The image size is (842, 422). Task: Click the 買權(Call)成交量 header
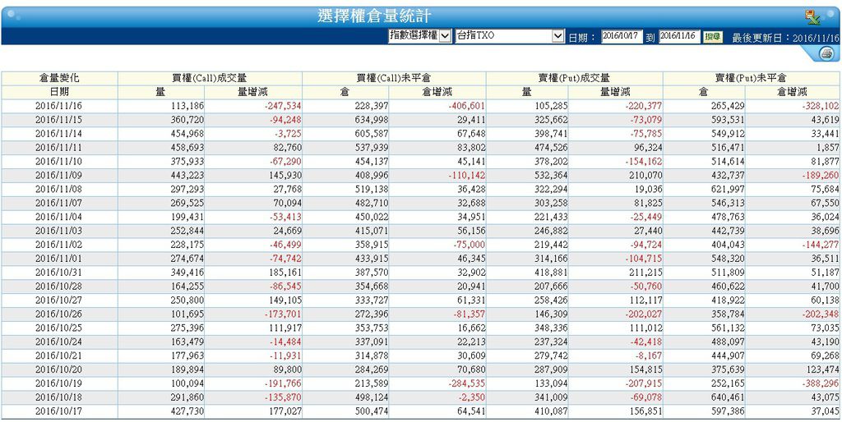[x=210, y=78]
